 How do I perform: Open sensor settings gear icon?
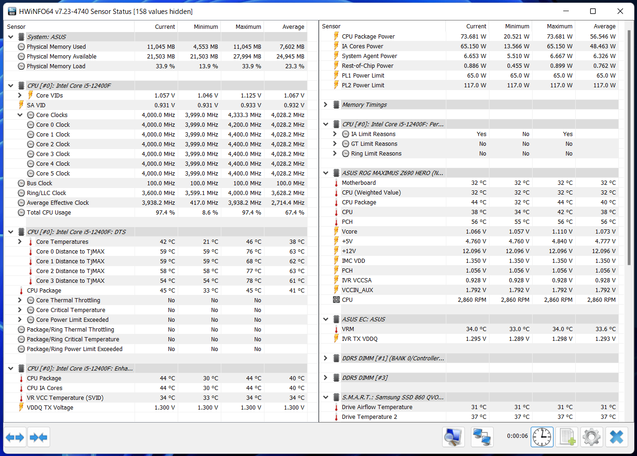[x=592, y=437]
